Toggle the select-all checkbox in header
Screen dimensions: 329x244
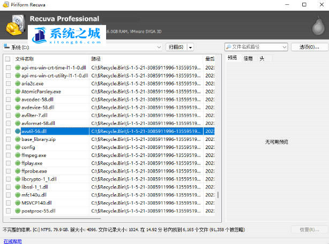coord(8,59)
